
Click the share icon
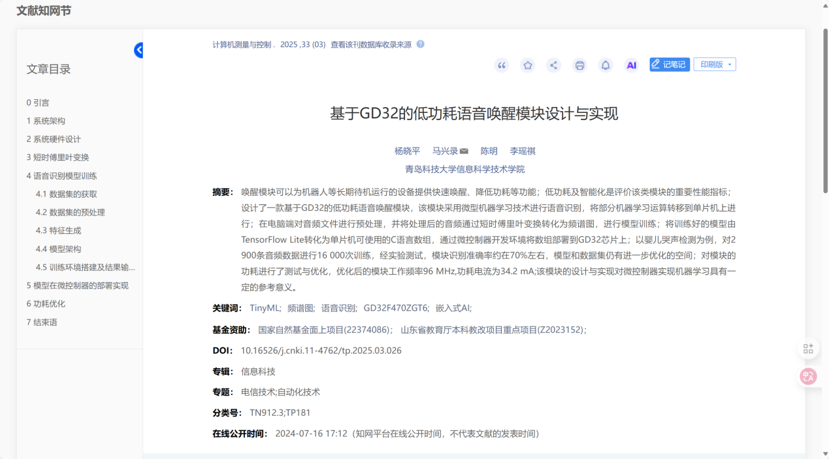pos(553,65)
